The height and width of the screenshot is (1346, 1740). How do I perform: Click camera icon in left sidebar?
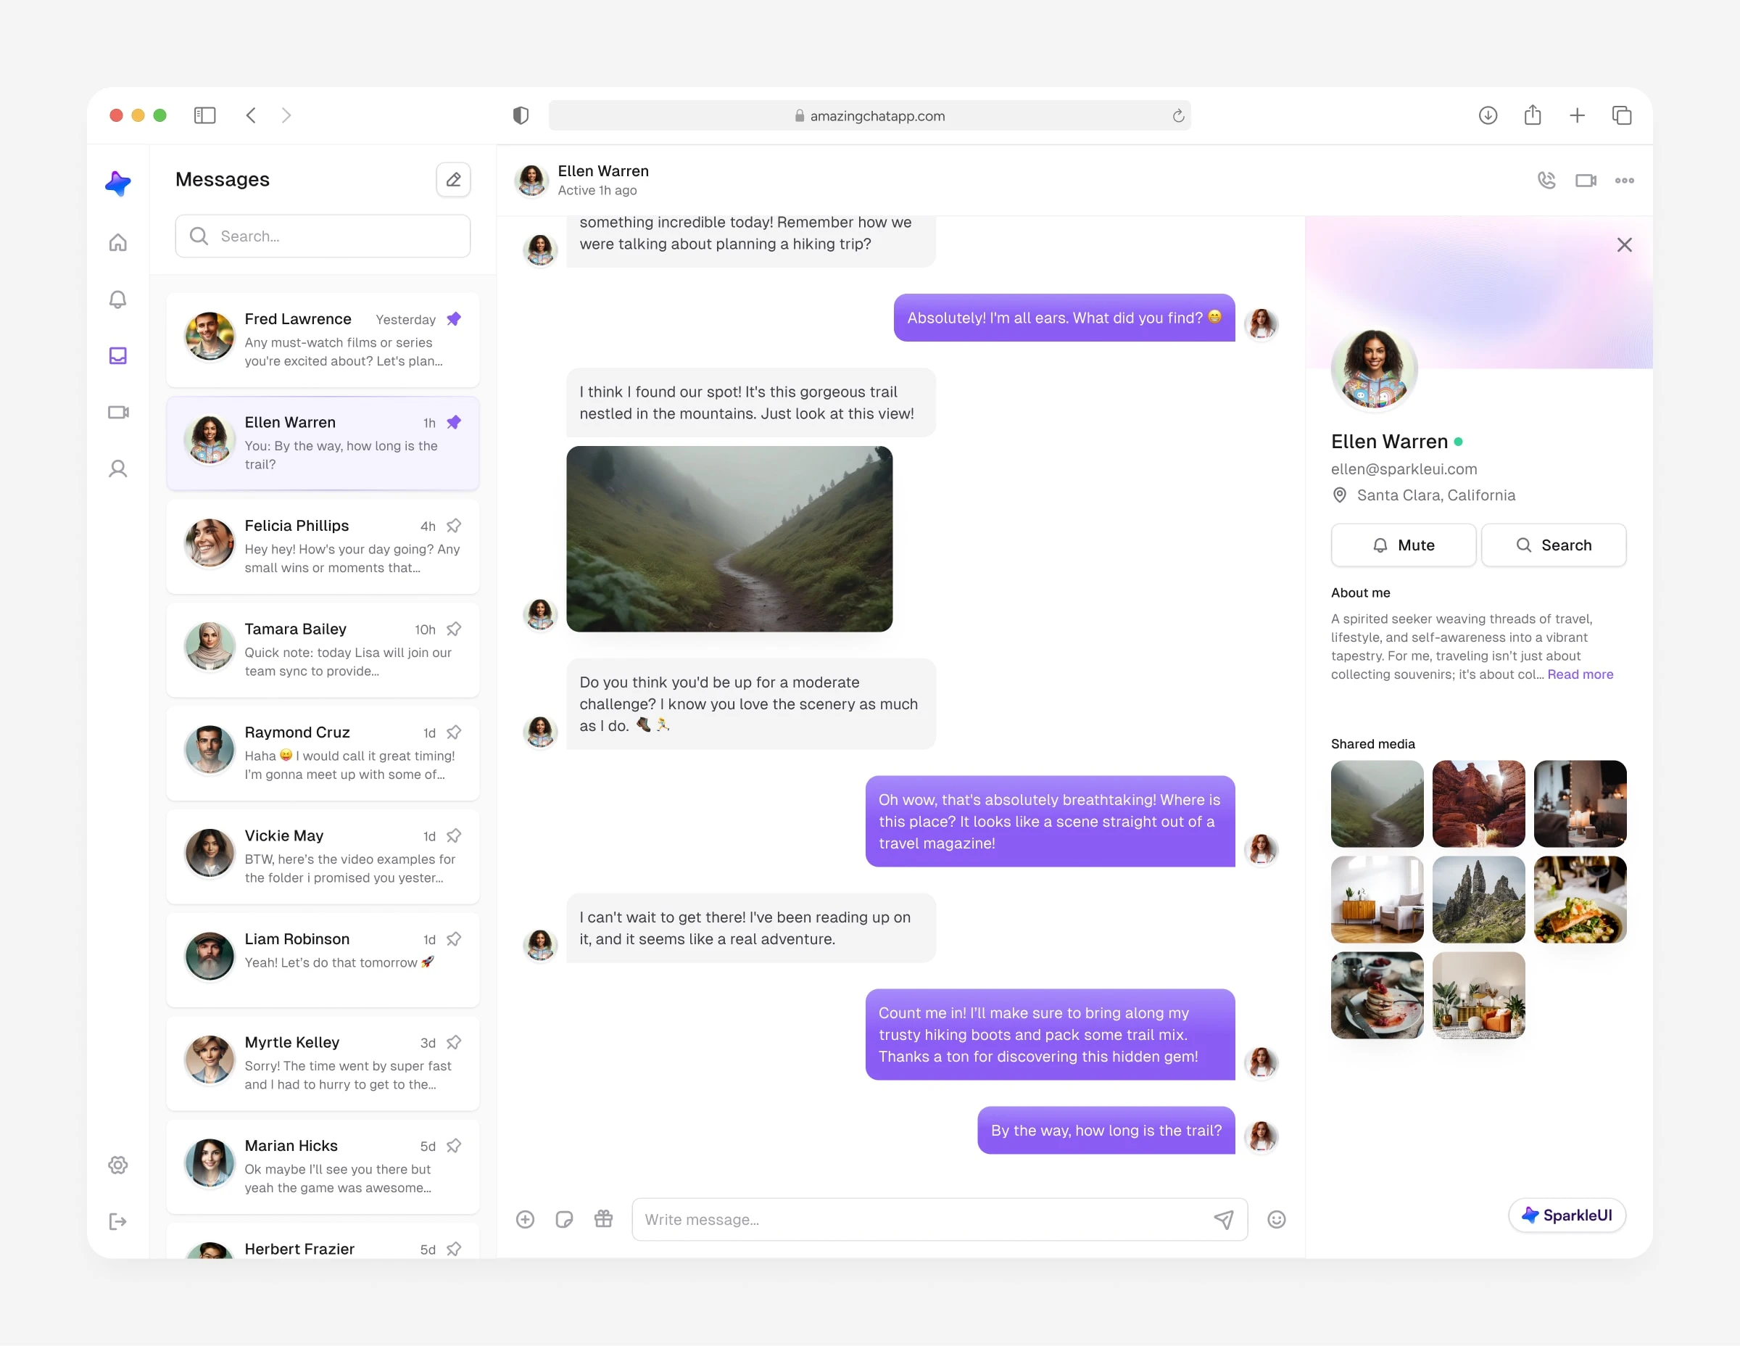click(x=119, y=411)
